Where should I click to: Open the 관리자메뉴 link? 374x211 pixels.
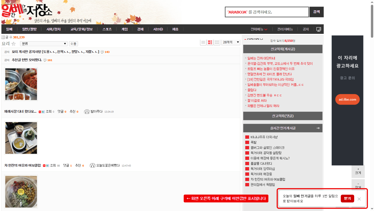[285, 29]
